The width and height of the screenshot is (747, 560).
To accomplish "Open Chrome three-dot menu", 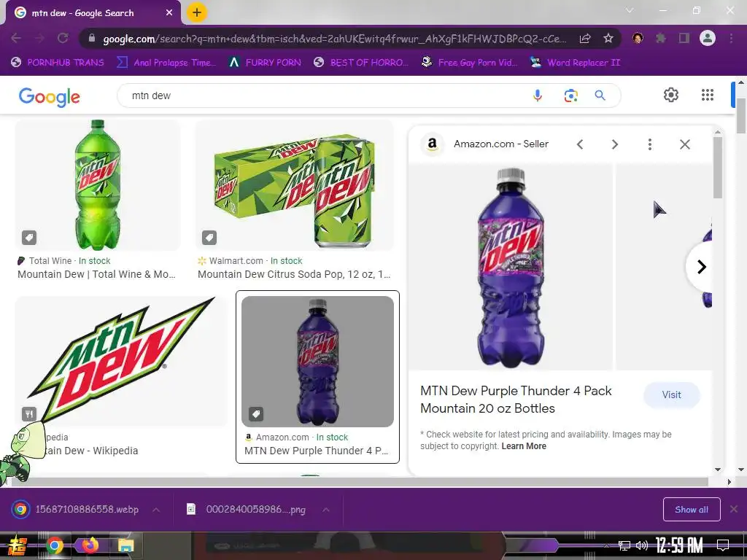I will [x=731, y=38].
